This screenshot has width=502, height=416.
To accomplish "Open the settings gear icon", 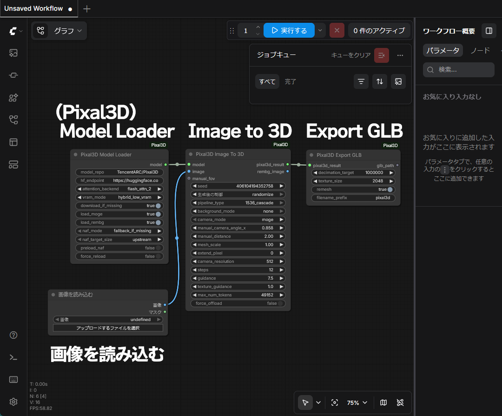I will 13,402.
